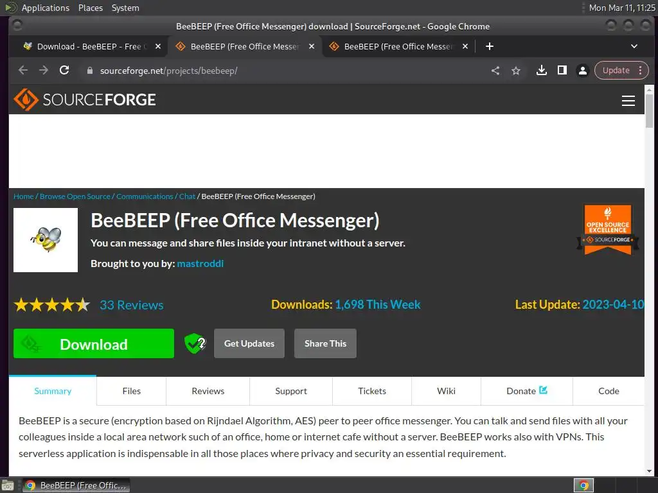Click window menu button in title bar

(17, 26)
